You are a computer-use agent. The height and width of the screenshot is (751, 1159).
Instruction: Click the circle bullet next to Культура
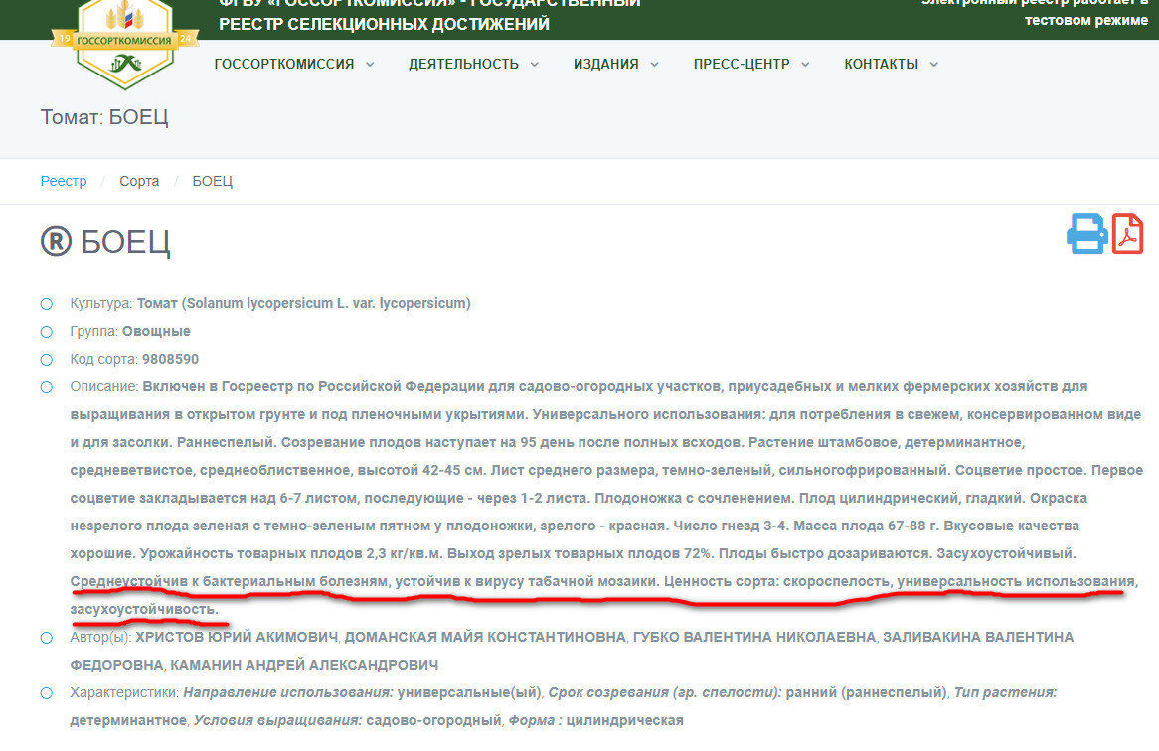click(x=47, y=304)
